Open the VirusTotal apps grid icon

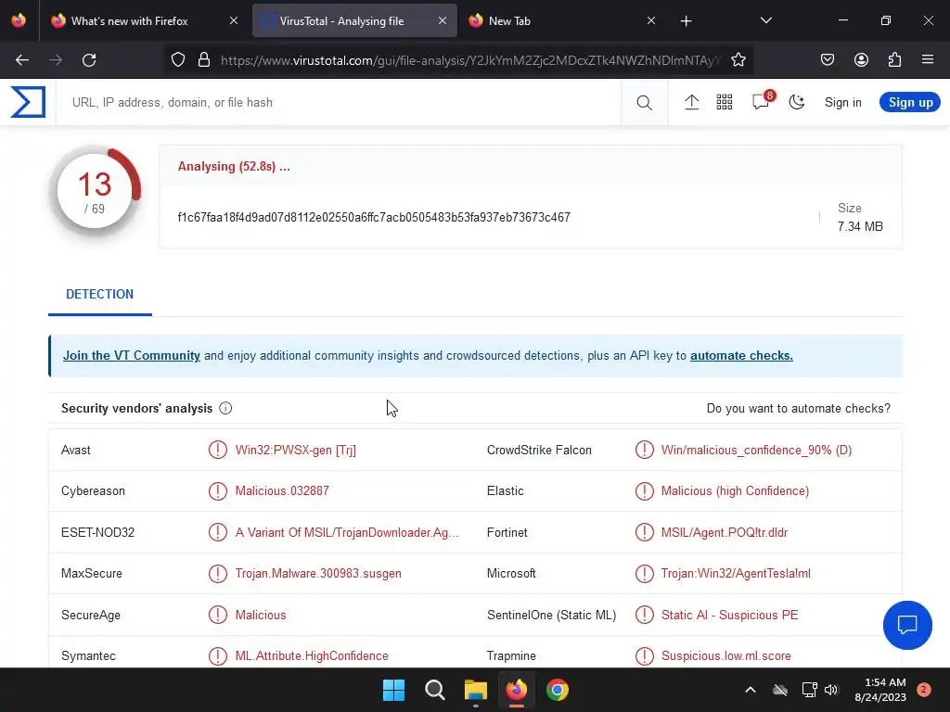(724, 102)
